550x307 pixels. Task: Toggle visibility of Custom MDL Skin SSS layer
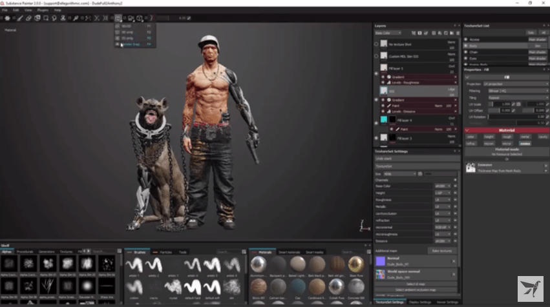(376, 56)
